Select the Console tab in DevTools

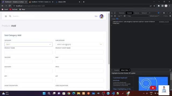(129, 13)
